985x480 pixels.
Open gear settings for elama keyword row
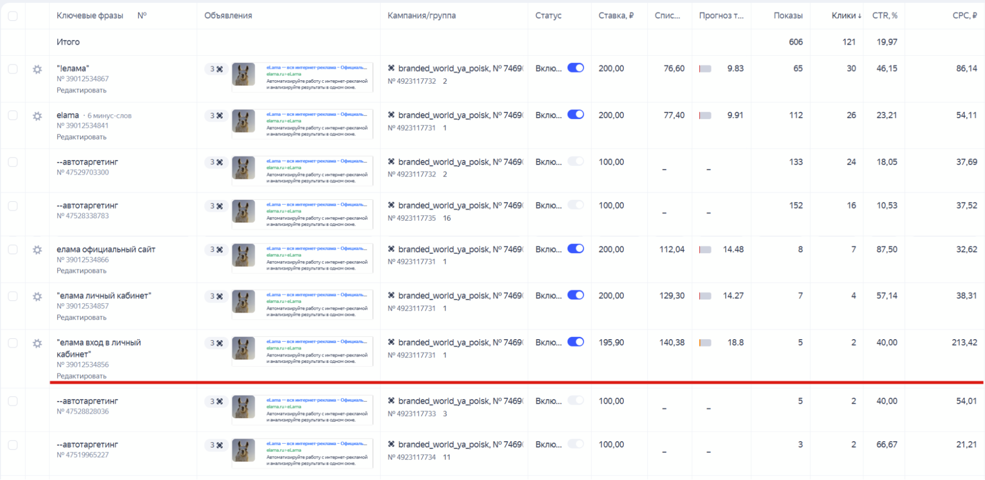tap(37, 116)
